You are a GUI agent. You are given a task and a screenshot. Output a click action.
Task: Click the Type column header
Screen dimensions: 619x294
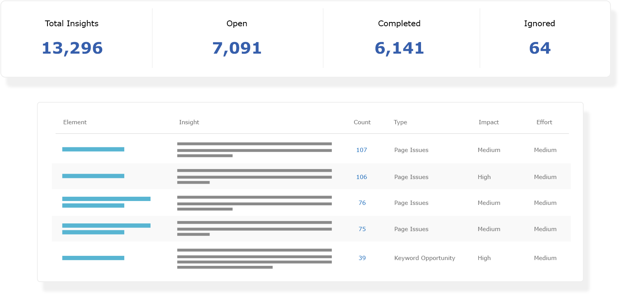coord(400,122)
